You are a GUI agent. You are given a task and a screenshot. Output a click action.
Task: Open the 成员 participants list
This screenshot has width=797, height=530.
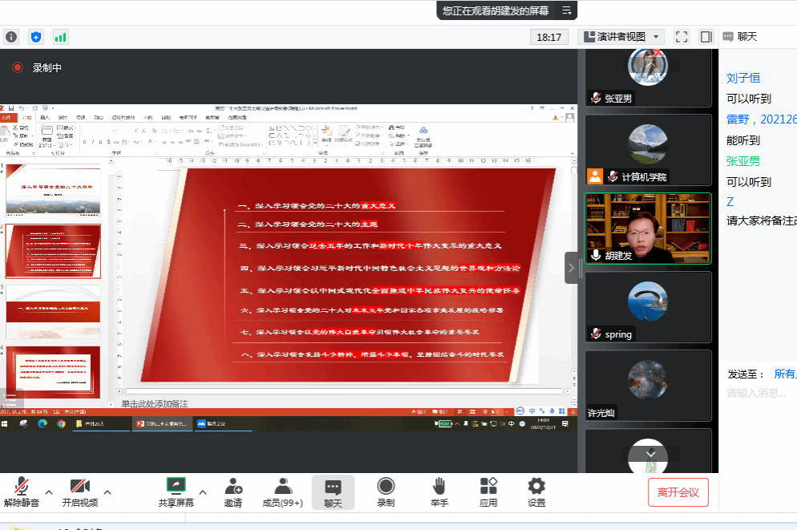point(282,492)
